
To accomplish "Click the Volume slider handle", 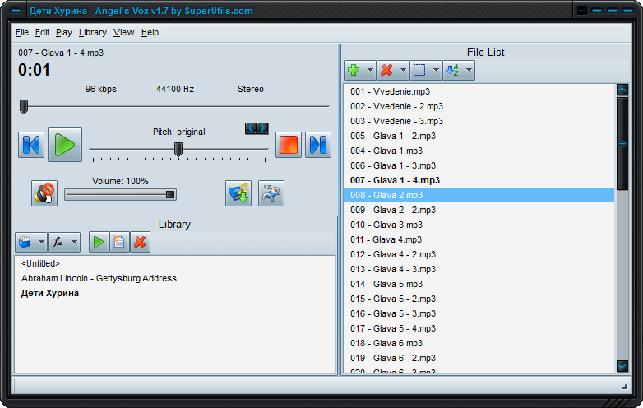I will [x=170, y=195].
